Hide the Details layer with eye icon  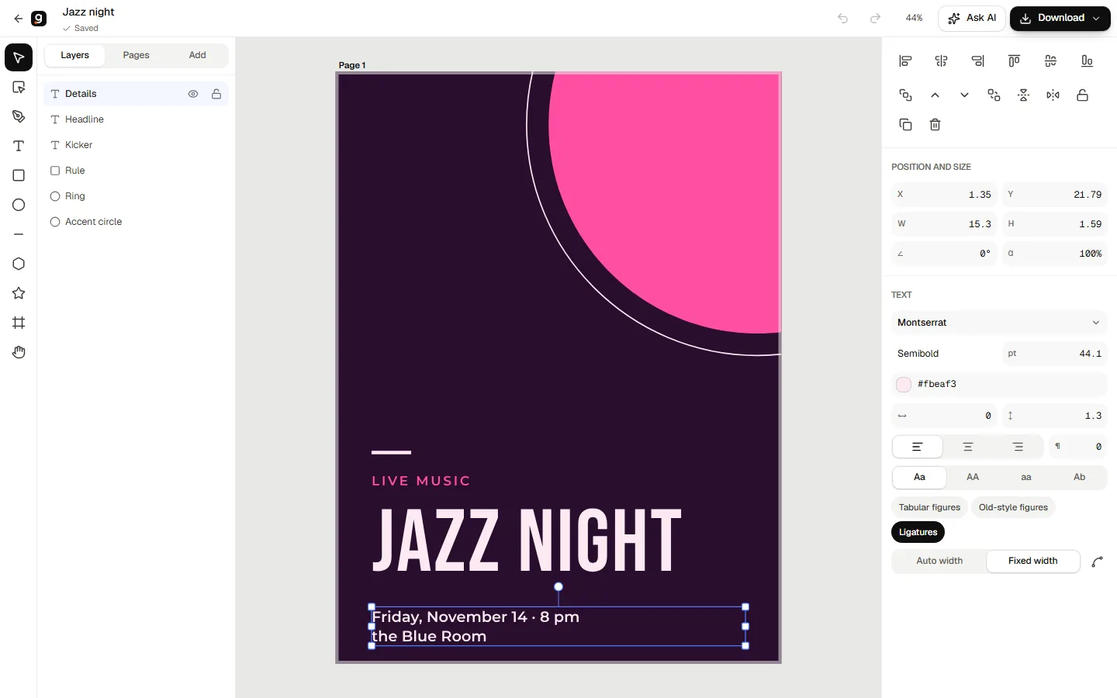coord(193,94)
